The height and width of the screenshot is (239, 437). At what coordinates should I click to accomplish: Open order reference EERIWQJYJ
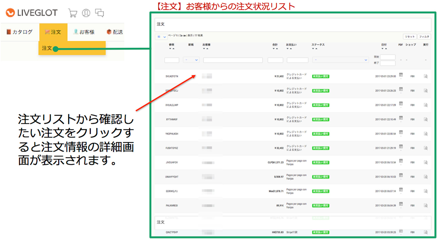tap(172, 191)
